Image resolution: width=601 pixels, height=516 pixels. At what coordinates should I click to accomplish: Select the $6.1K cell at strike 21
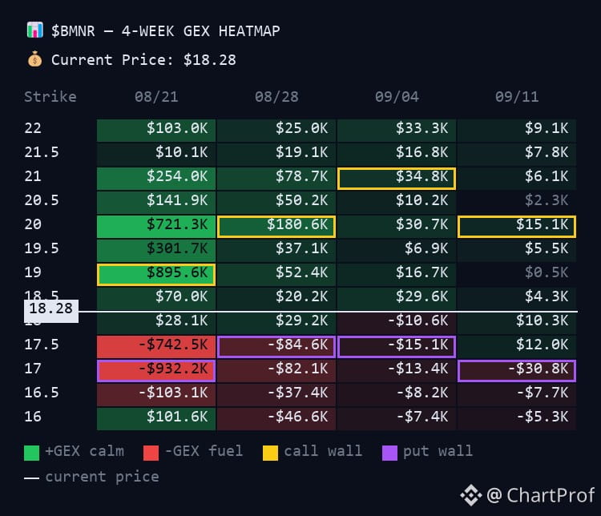click(517, 178)
